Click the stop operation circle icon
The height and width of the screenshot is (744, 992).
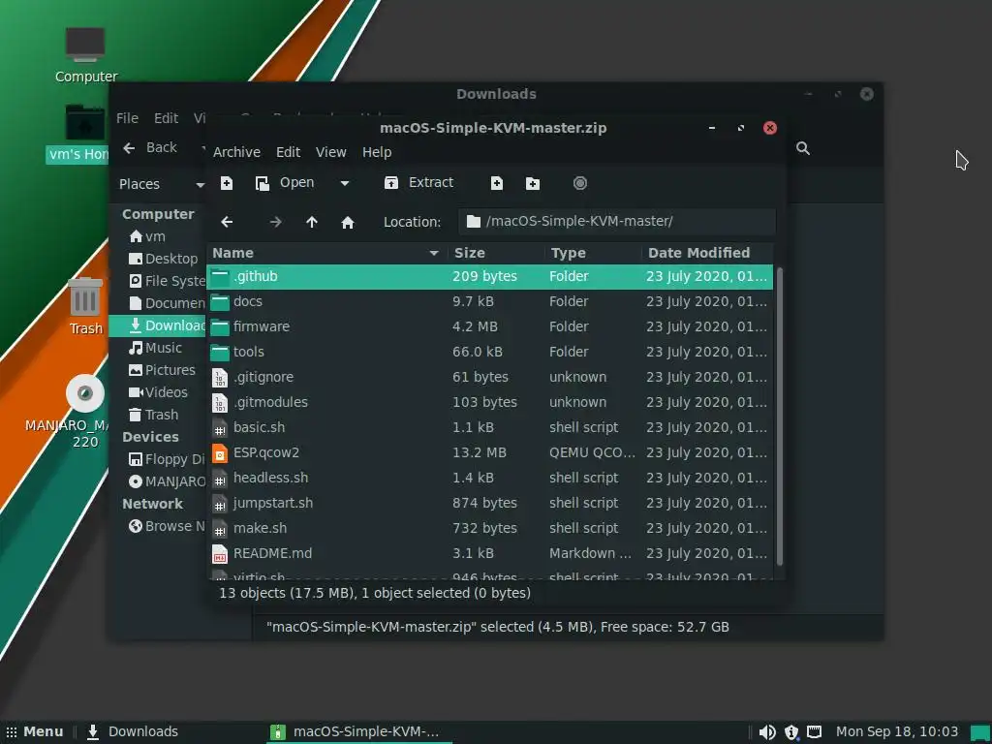coord(580,183)
